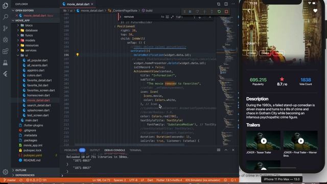Switch to the TERMINAL tab
Image resolution: width=327 pixels, height=184 pixels.
tap(135, 150)
